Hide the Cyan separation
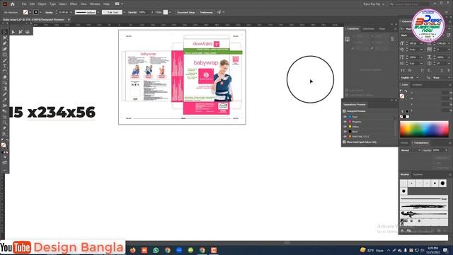453x255 pixels. (x=345, y=117)
